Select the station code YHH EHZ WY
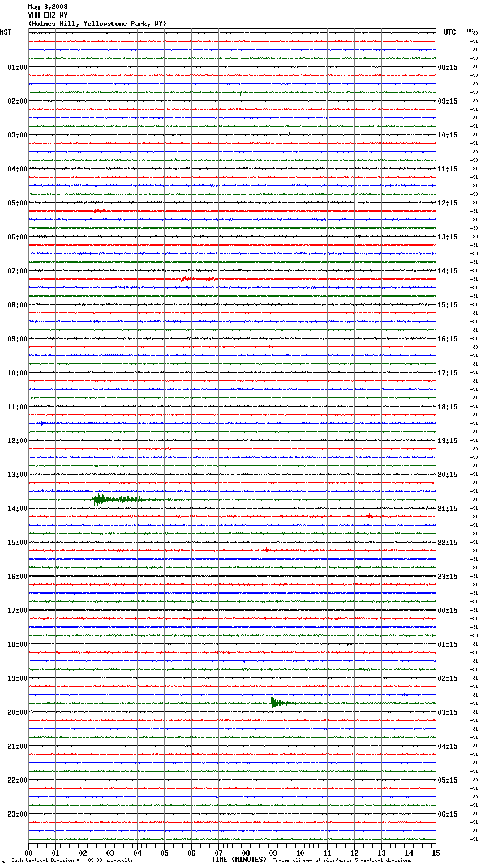The width and height of the screenshot is (481, 868). [48, 15]
